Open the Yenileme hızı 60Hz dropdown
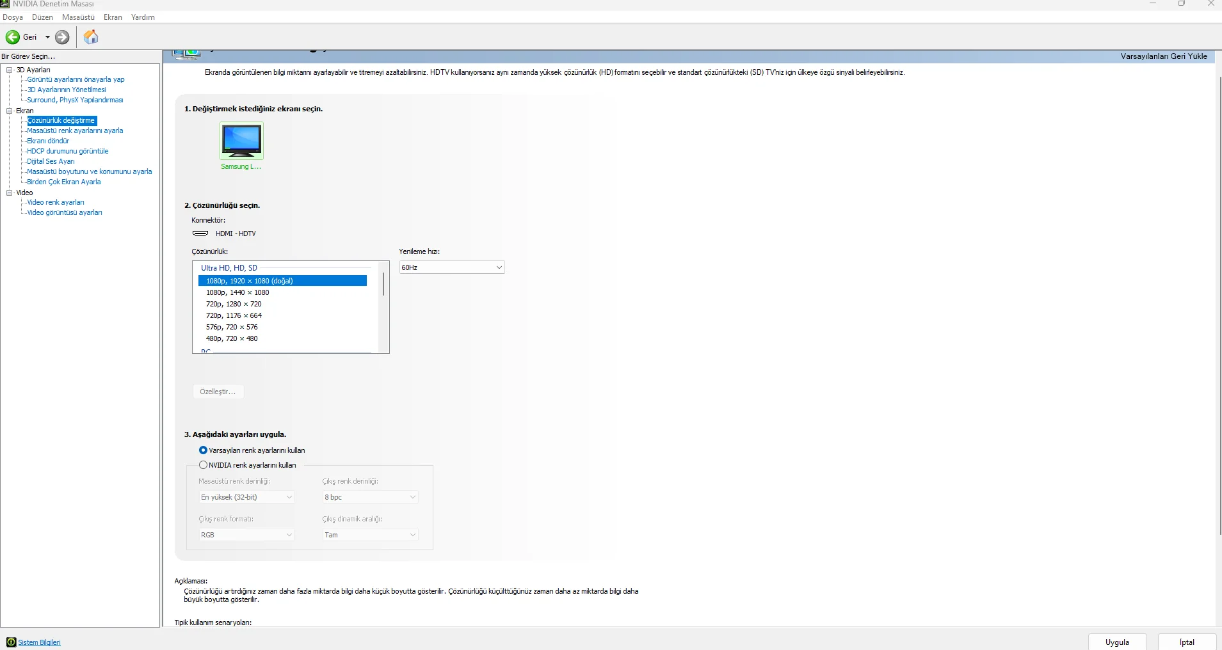This screenshot has width=1222, height=650. 452,267
